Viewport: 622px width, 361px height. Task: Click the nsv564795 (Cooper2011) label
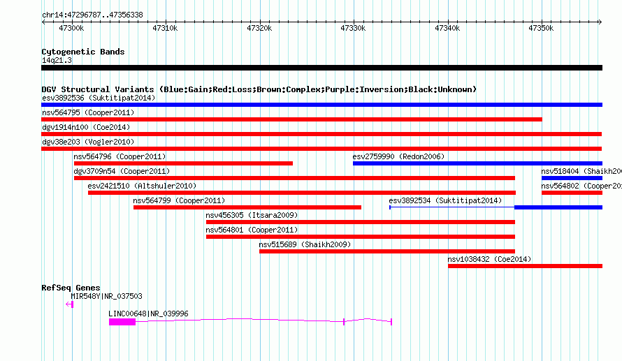tap(88, 112)
